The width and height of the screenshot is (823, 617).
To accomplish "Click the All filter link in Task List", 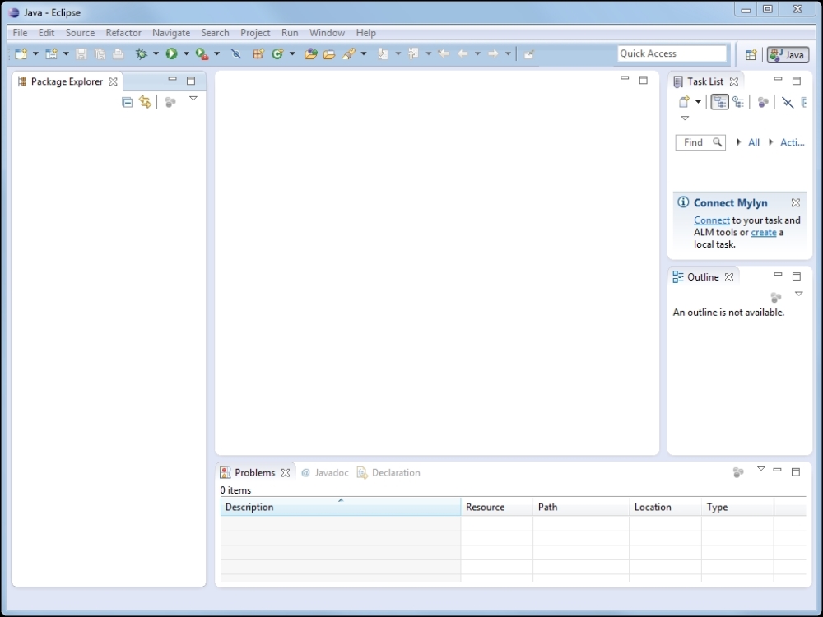I will [754, 142].
